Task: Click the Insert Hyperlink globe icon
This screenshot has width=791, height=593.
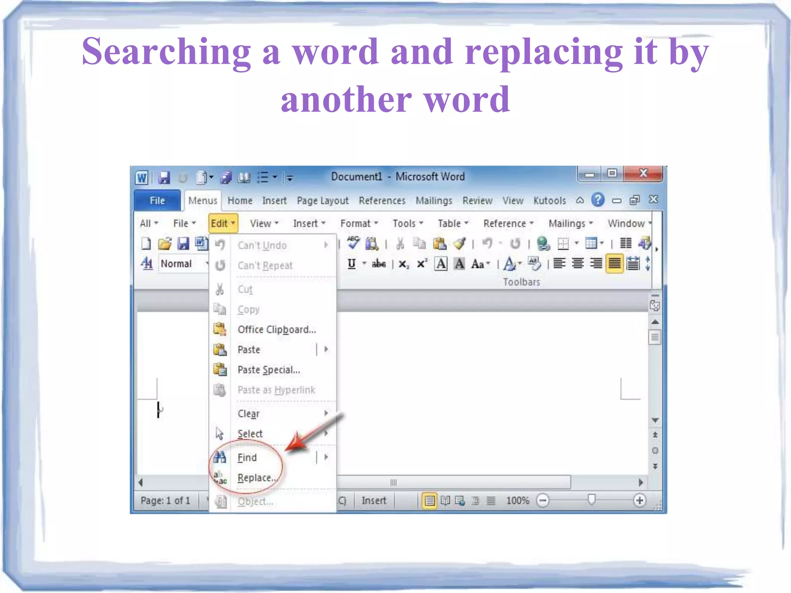Action: (543, 244)
